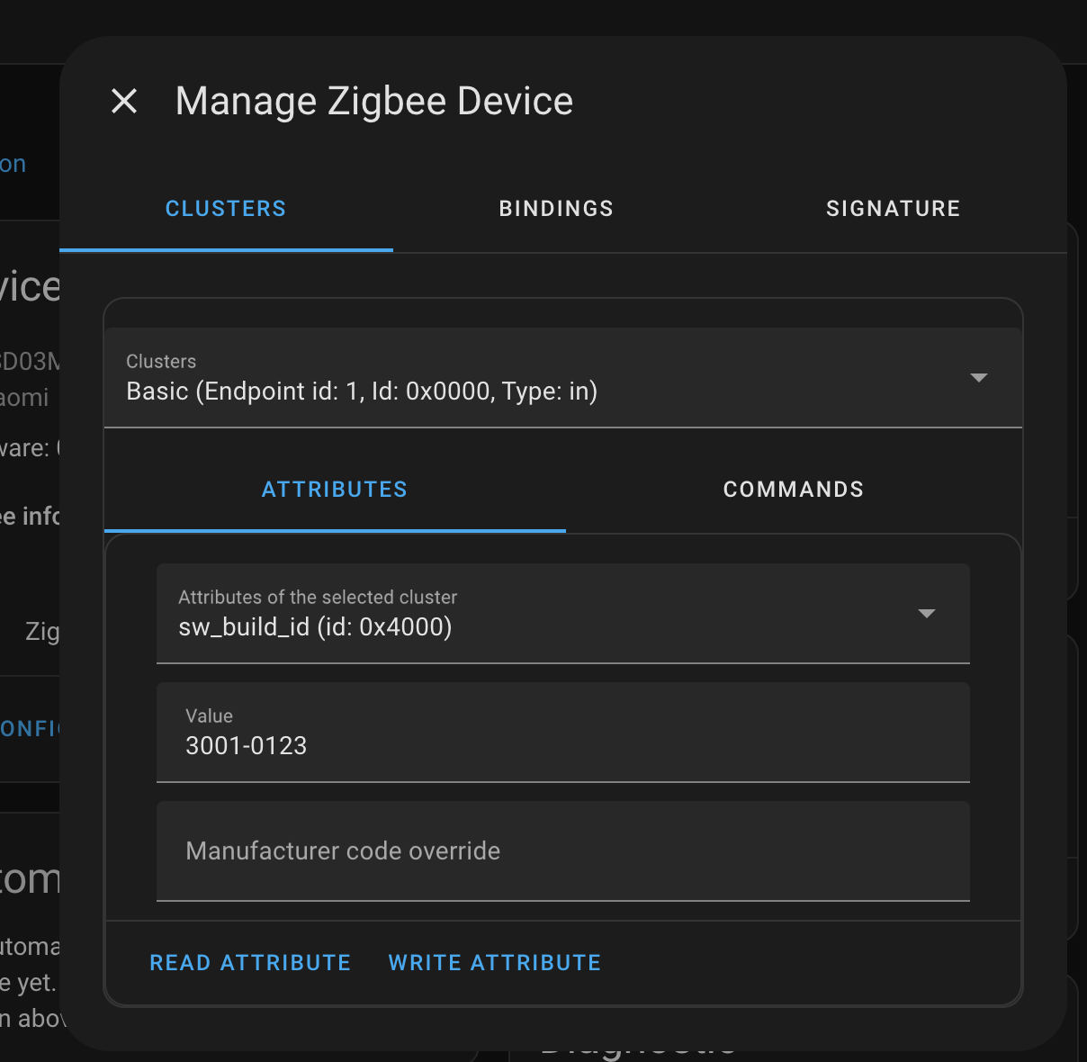Click the blue 'on' link in the sidebar
Screen dimensions: 1087x1062
click(13, 163)
